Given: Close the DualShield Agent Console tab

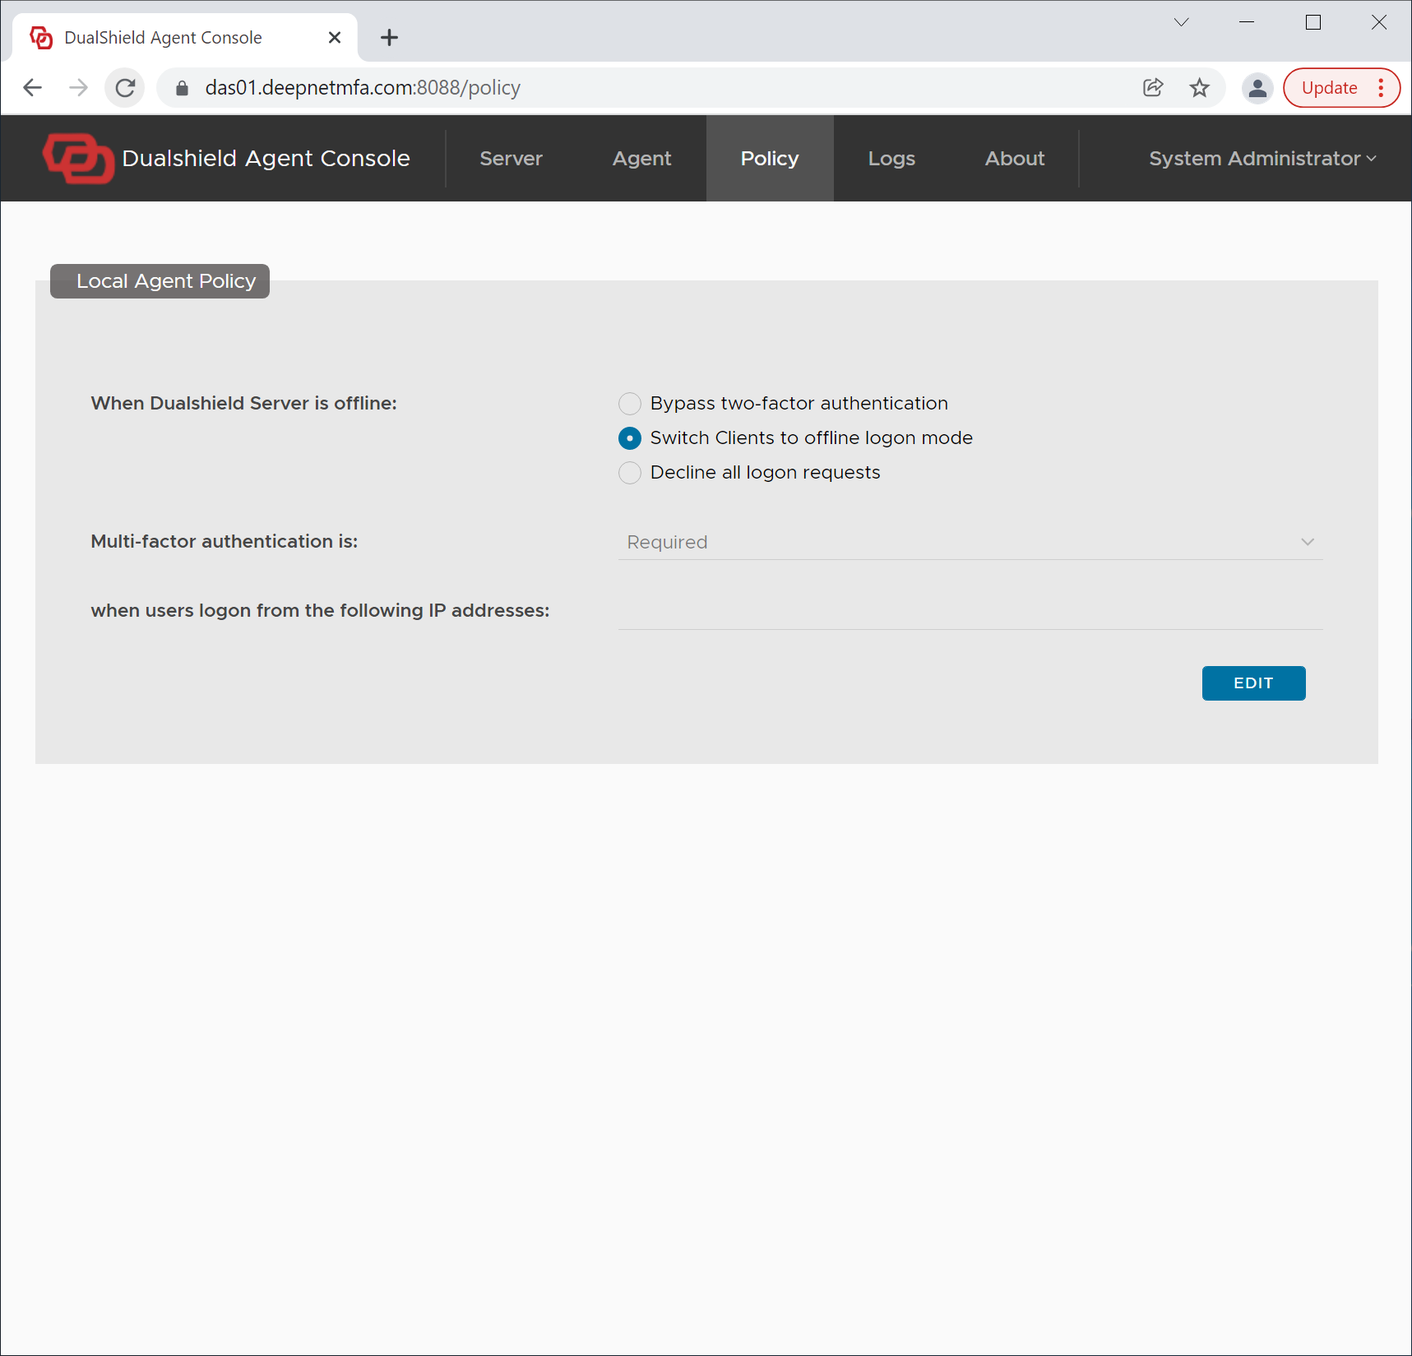Looking at the screenshot, I should tap(335, 38).
